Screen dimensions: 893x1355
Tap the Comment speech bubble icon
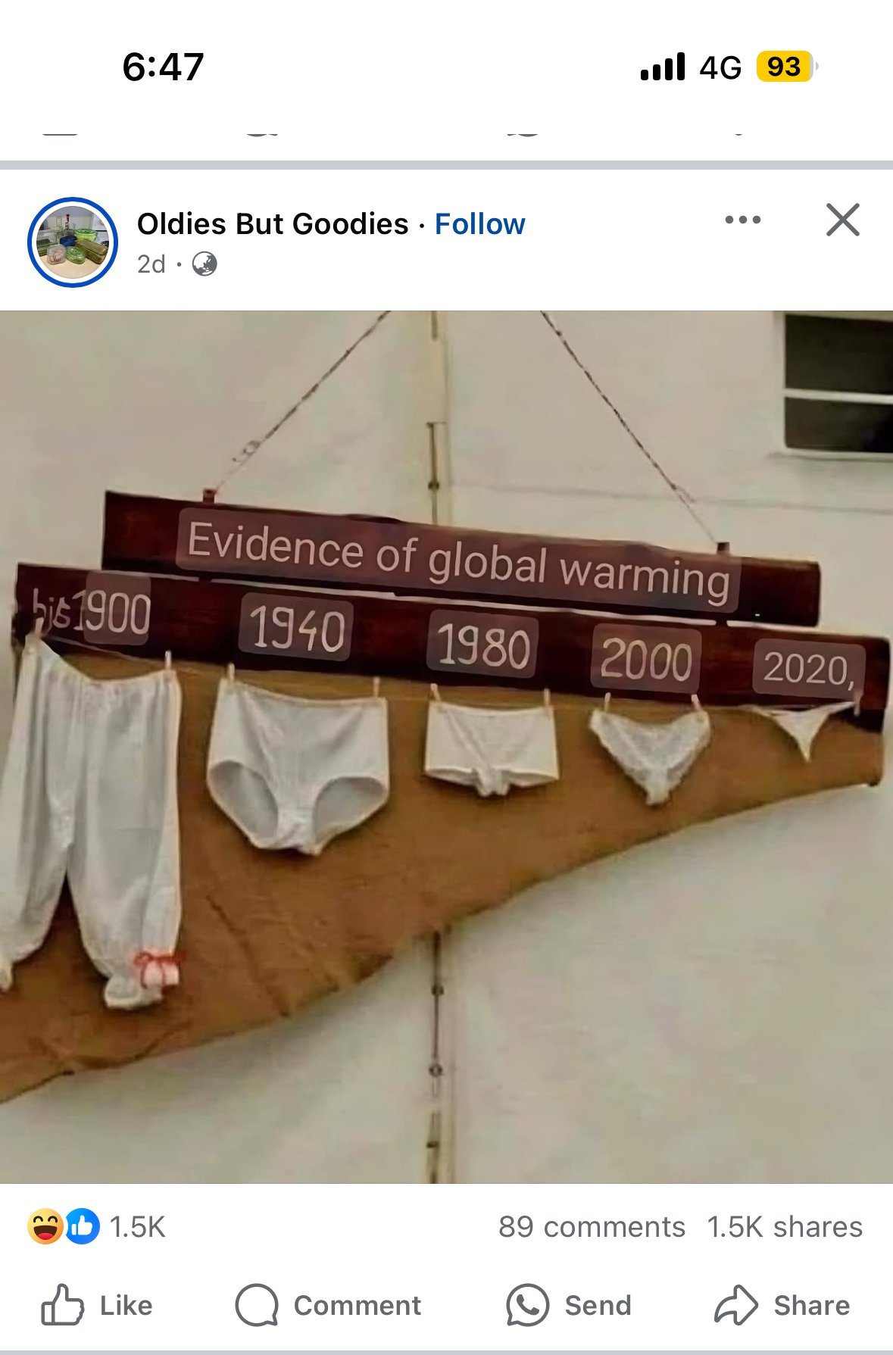tap(257, 1305)
